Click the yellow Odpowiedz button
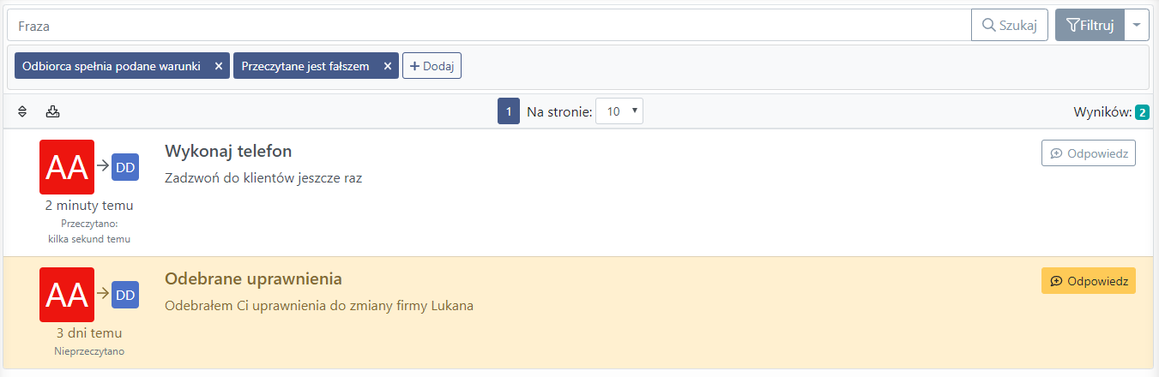 point(1089,281)
